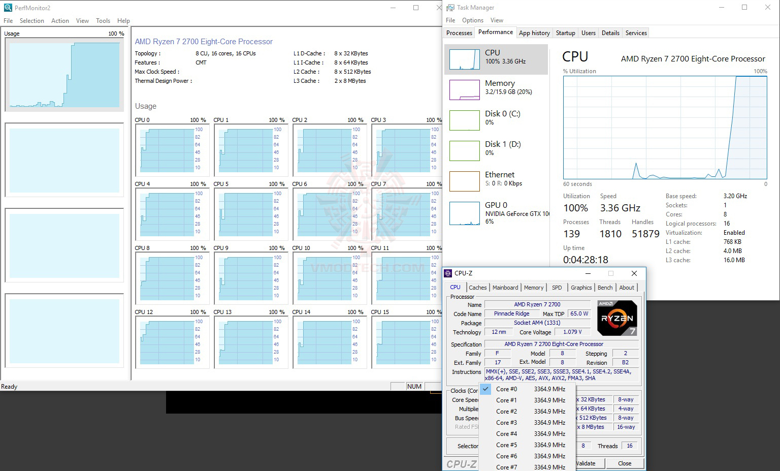Image resolution: width=780 pixels, height=471 pixels.
Task: Switch to Services tab in Task Manager
Action: point(636,33)
